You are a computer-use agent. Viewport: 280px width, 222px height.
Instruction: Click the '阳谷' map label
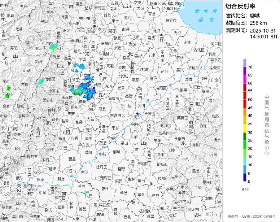[x=115, y=128]
